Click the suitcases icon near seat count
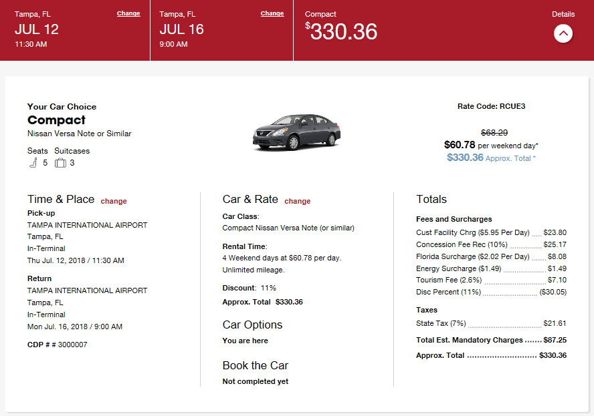This screenshot has width=594, height=416. point(59,162)
